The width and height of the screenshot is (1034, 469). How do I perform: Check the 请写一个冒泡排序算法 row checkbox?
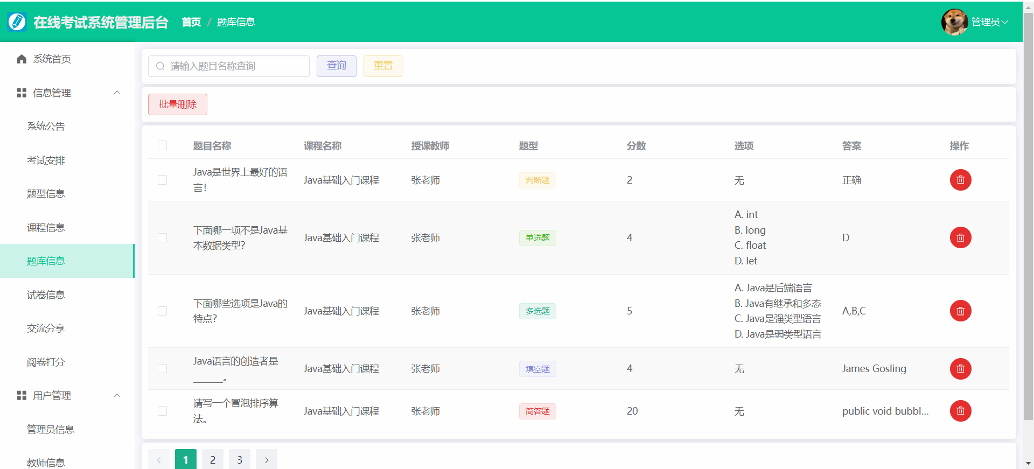click(x=162, y=411)
